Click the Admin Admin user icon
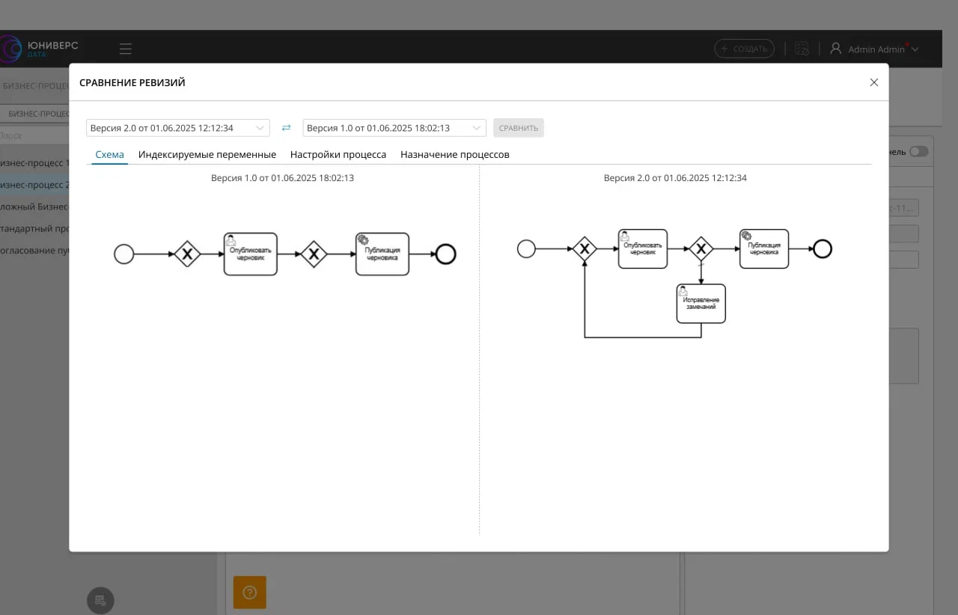Screen dimensions: 958x615 836,49
